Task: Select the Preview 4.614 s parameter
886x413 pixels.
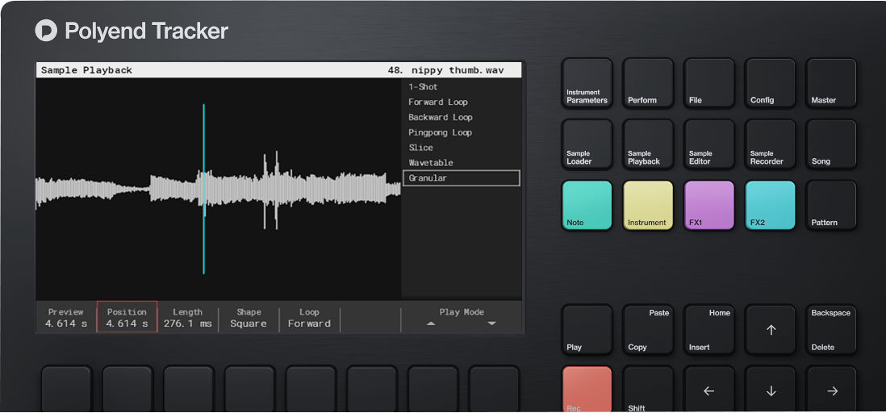Action: tap(66, 318)
